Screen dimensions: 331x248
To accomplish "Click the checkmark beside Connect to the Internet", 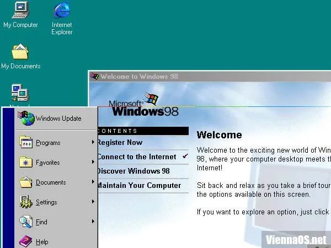I will tap(185, 156).
